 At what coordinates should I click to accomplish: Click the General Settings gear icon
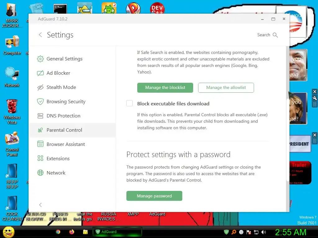pyautogui.click(x=40, y=59)
